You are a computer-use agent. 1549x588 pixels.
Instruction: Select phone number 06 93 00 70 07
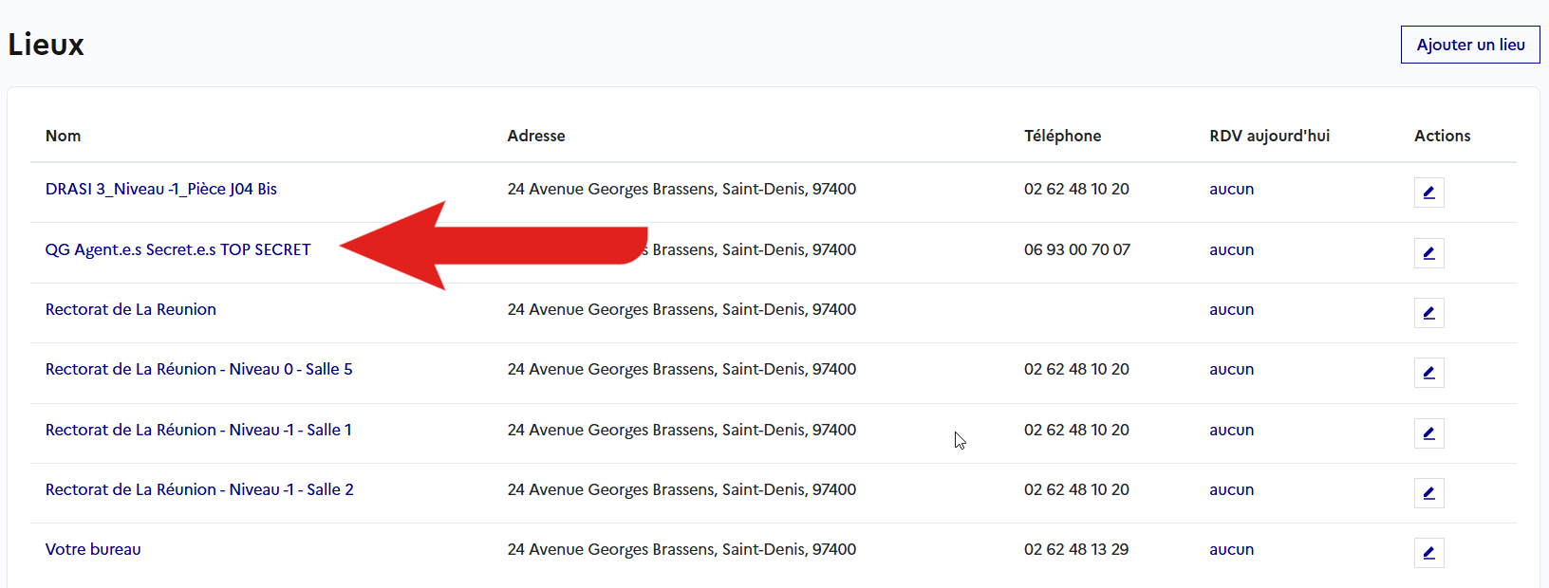tap(1077, 249)
